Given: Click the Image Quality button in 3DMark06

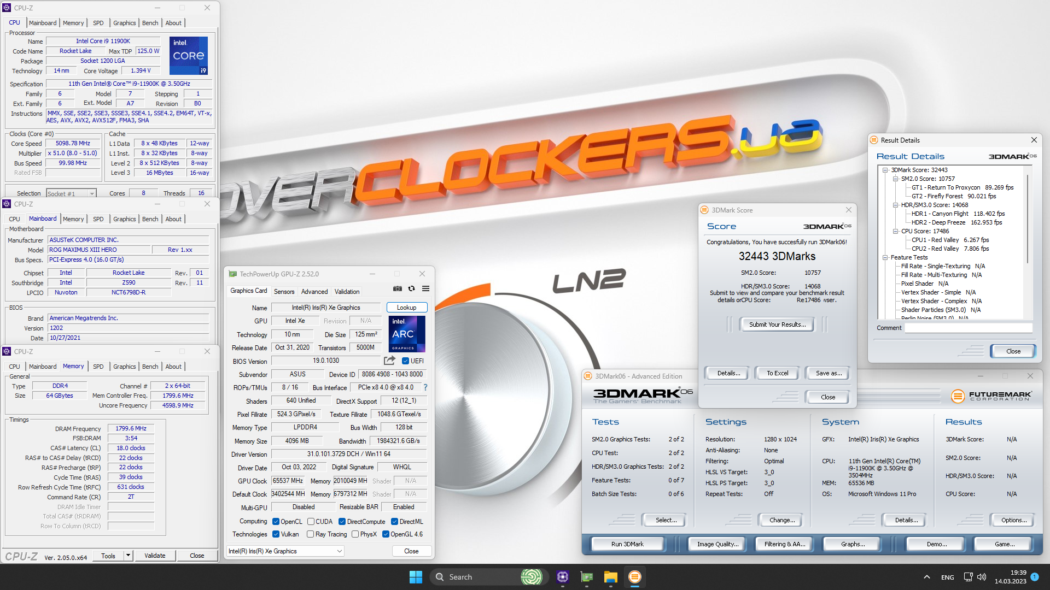Looking at the screenshot, I should click(x=717, y=544).
